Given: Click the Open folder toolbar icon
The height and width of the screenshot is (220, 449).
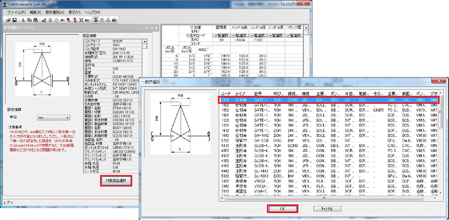Looking at the screenshot, I should 9,20.
